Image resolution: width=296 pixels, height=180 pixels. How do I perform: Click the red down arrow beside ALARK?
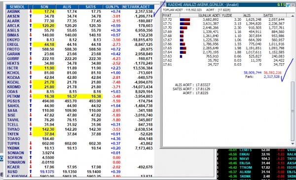(x=31, y=21)
